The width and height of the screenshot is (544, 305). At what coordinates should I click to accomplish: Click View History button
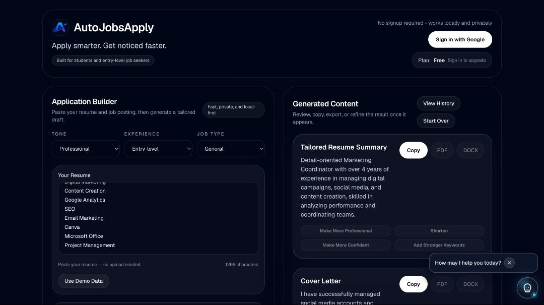[439, 103]
